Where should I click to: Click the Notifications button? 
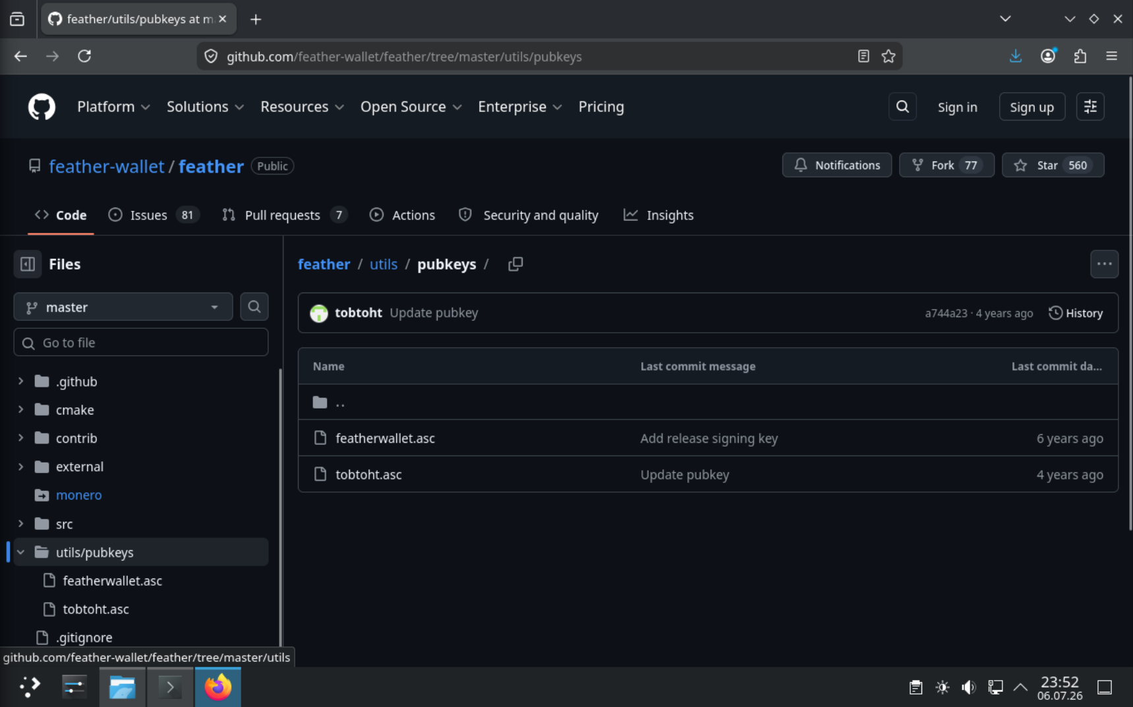coord(836,165)
